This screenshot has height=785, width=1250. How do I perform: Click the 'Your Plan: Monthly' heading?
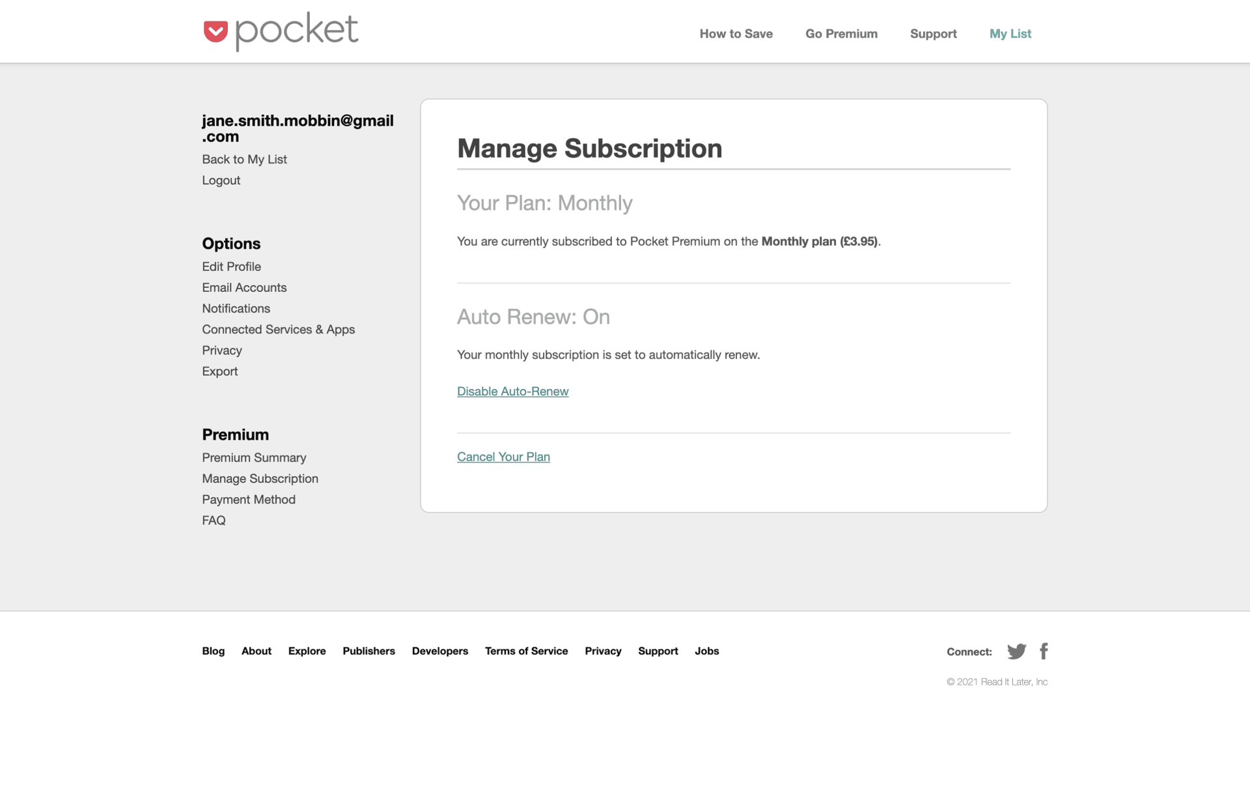(544, 203)
